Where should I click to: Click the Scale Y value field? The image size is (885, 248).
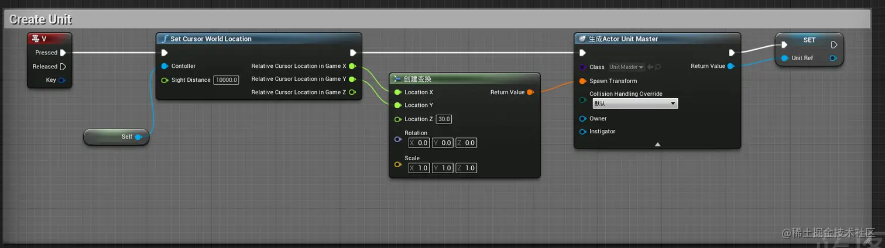click(442, 168)
